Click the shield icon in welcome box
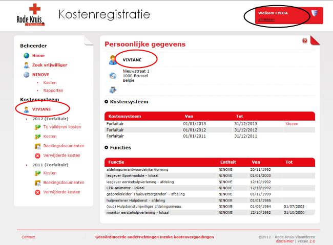This screenshot has height=245, width=333. 315,13
